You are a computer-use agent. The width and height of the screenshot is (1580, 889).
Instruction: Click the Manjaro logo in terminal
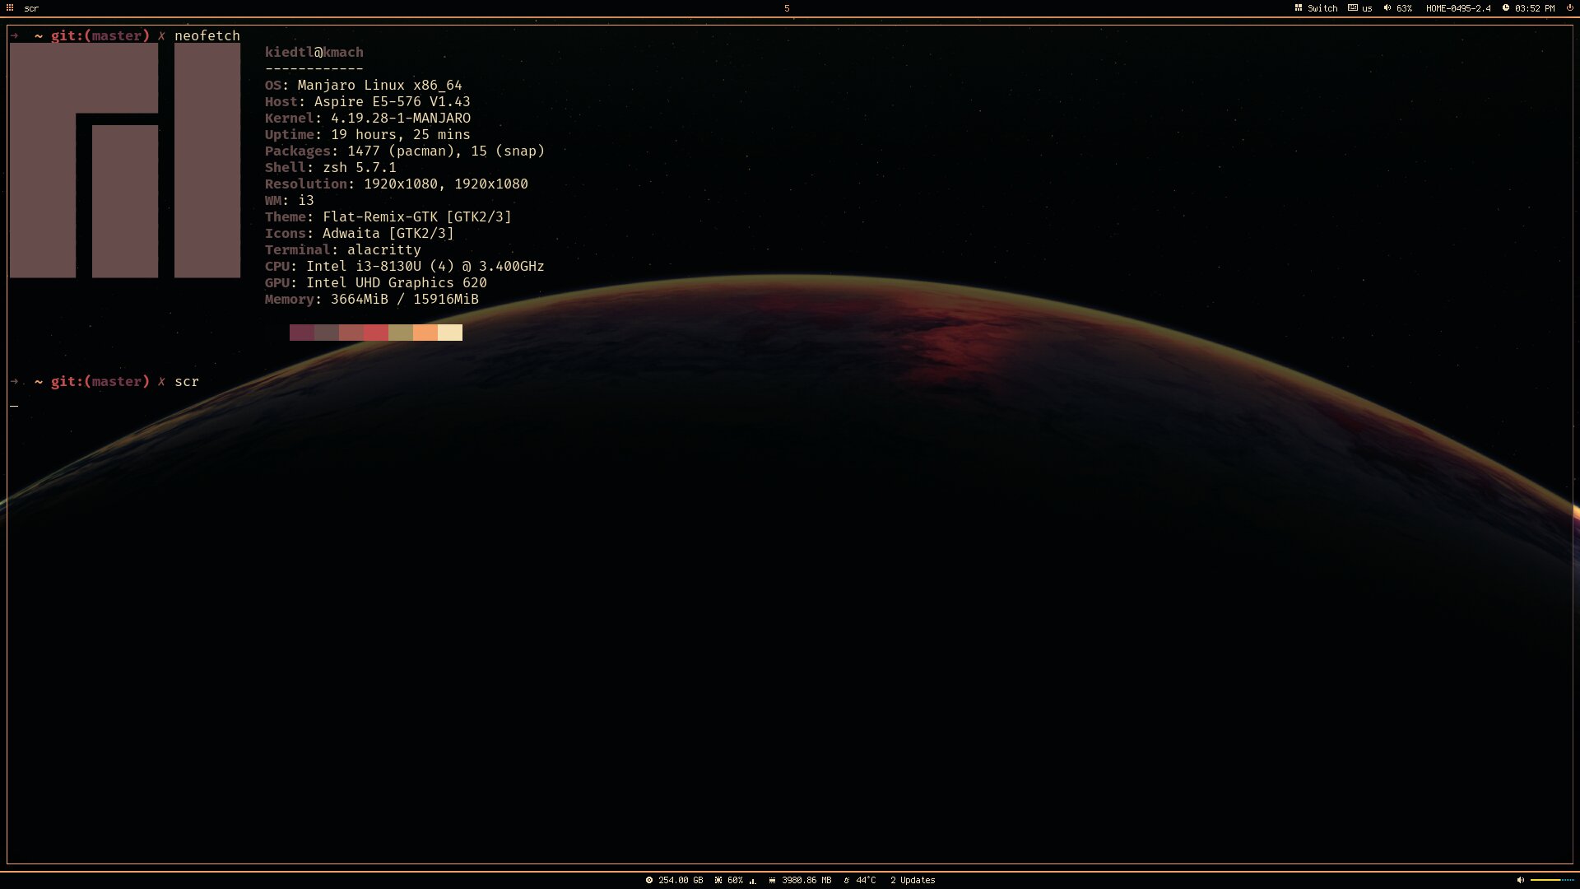125,161
